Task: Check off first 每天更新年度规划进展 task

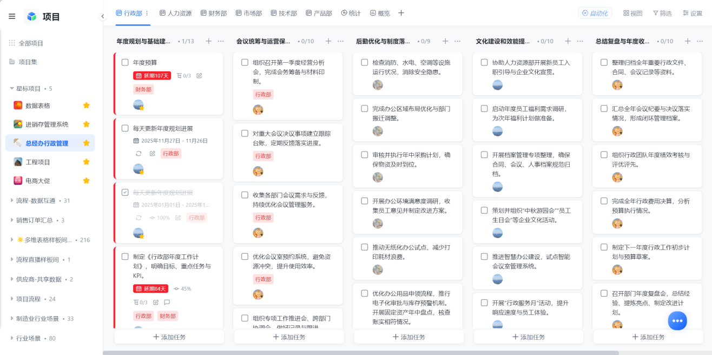Action: pos(125,128)
